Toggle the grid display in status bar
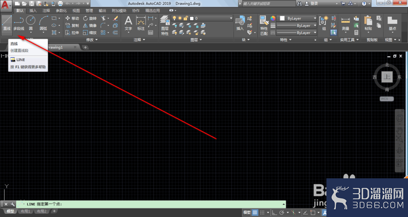This screenshot has width=408, height=217. click(x=255, y=213)
